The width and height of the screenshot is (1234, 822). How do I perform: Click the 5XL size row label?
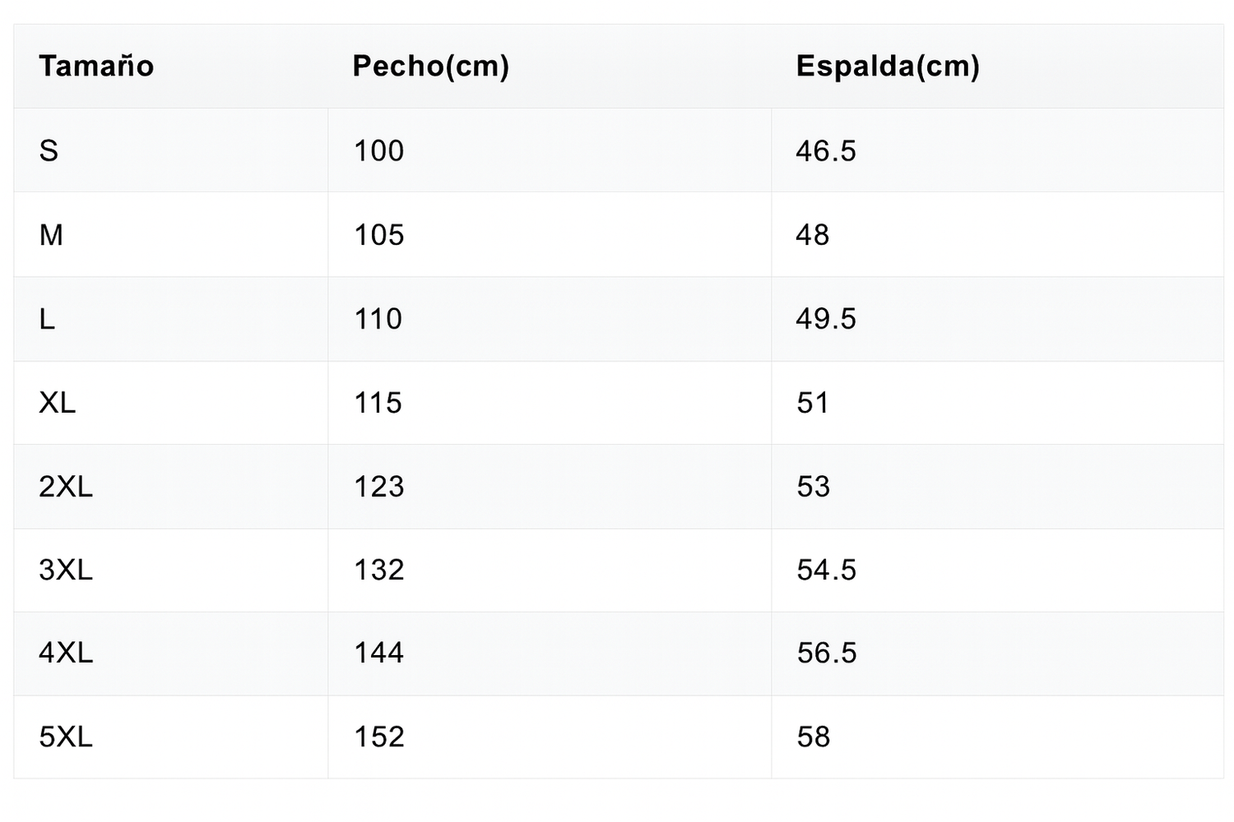click(x=66, y=737)
